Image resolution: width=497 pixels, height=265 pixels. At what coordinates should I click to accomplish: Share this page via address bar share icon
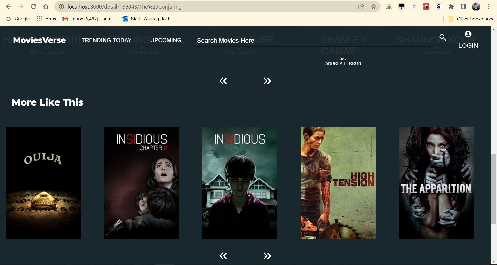coord(361,7)
